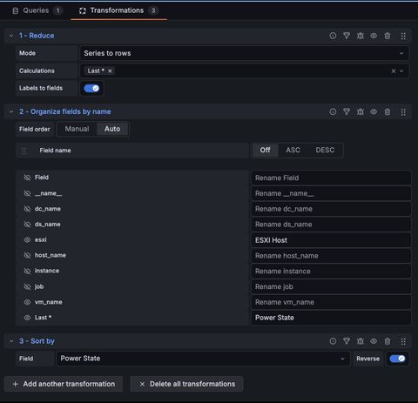Viewport: 418px width, 403px height.
Task: Show the hidden __name__ field
Action: pyautogui.click(x=27, y=193)
